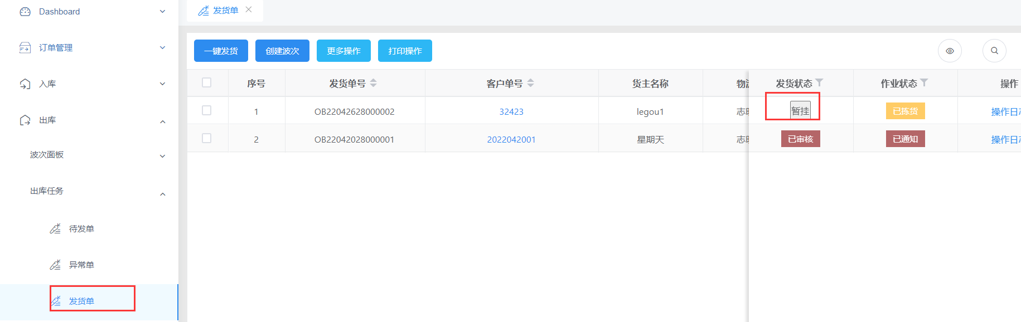Open the search magnifier button

(x=994, y=51)
